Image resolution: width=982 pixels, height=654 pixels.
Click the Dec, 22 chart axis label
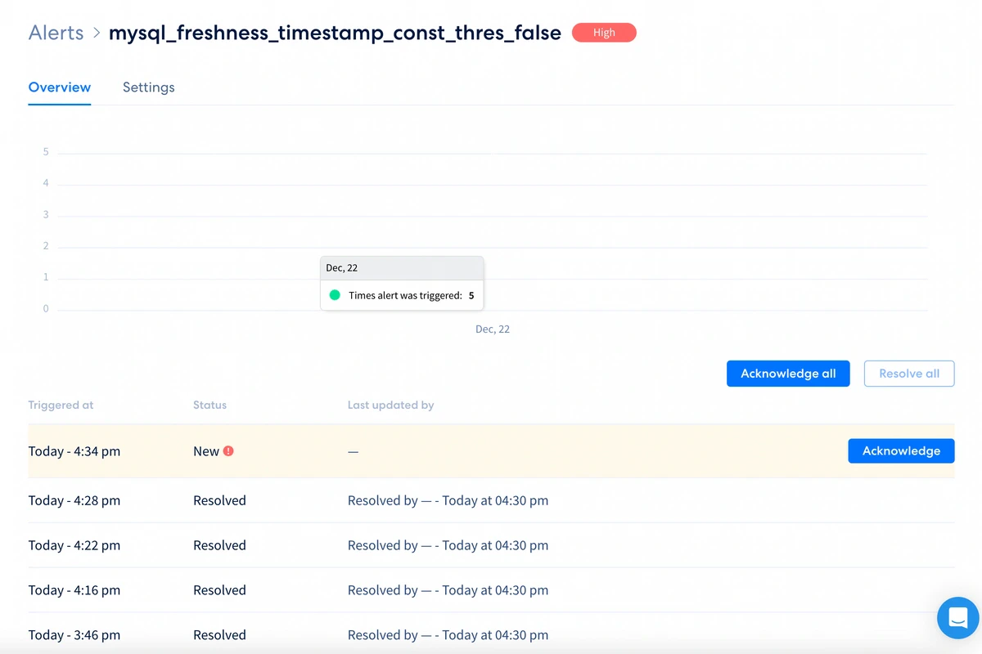(492, 329)
